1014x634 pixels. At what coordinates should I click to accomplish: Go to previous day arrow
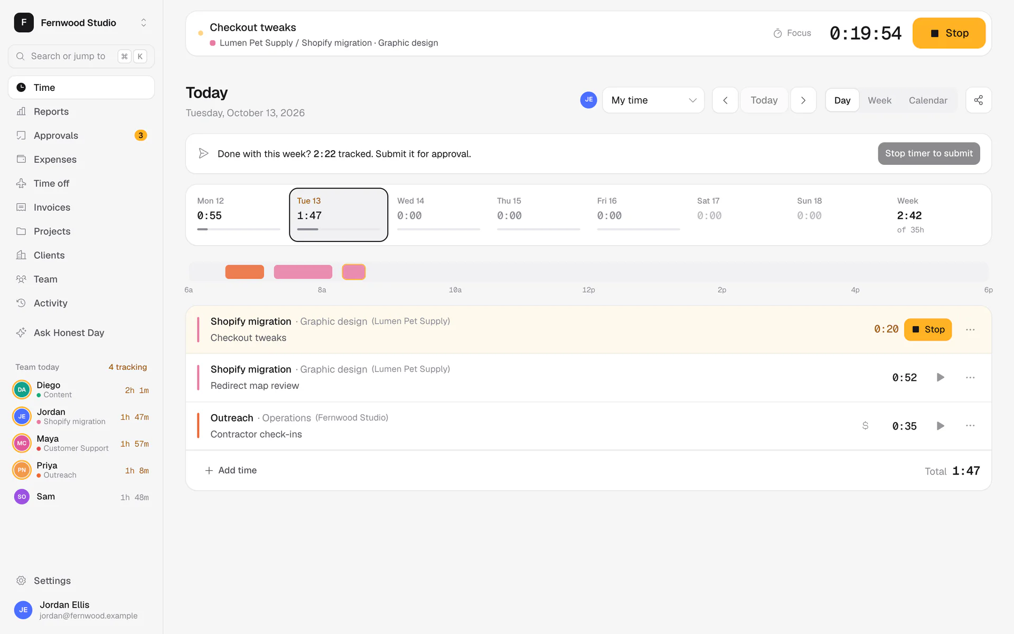(725, 100)
